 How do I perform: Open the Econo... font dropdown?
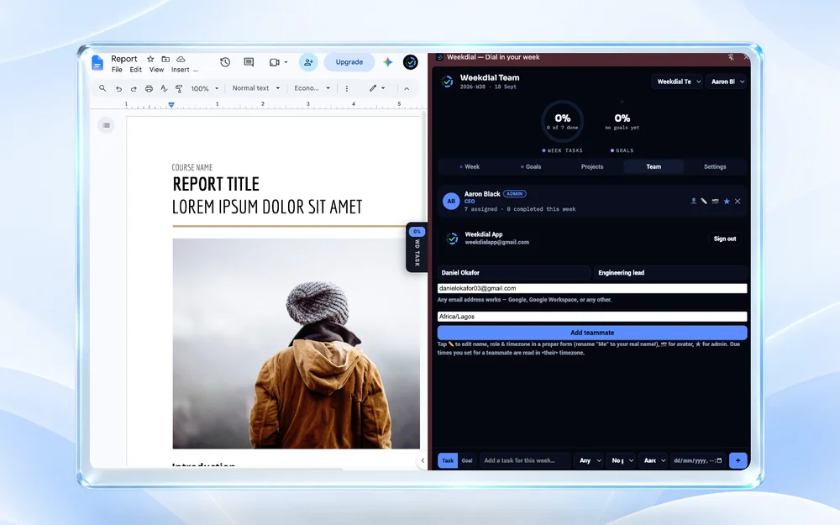click(x=312, y=88)
